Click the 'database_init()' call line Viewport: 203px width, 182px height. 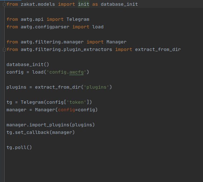pyautogui.click(x=28, y=65)
